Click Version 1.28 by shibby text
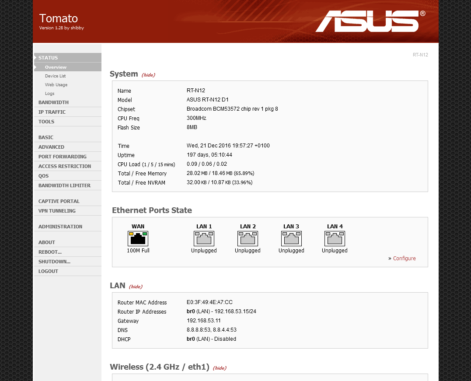This screenshot has height=381, width=471. coord(62,28)
